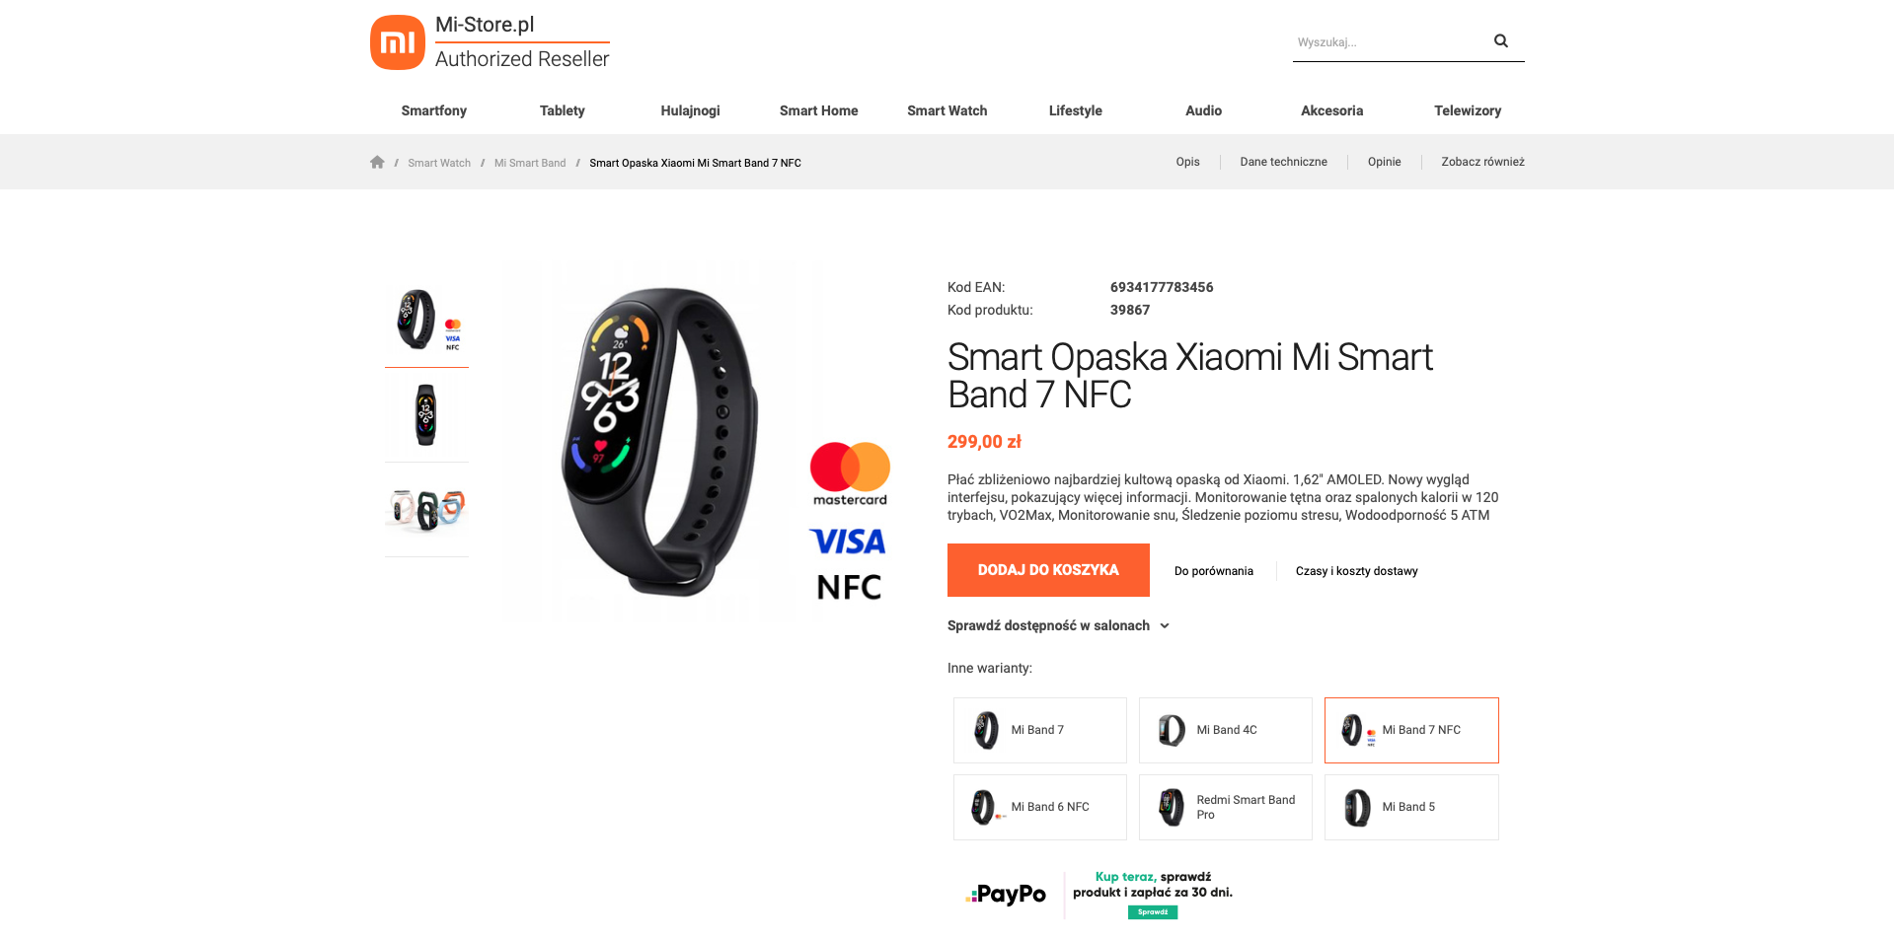Expand Sprawdź dostępność w salonach

(1058, 626)
